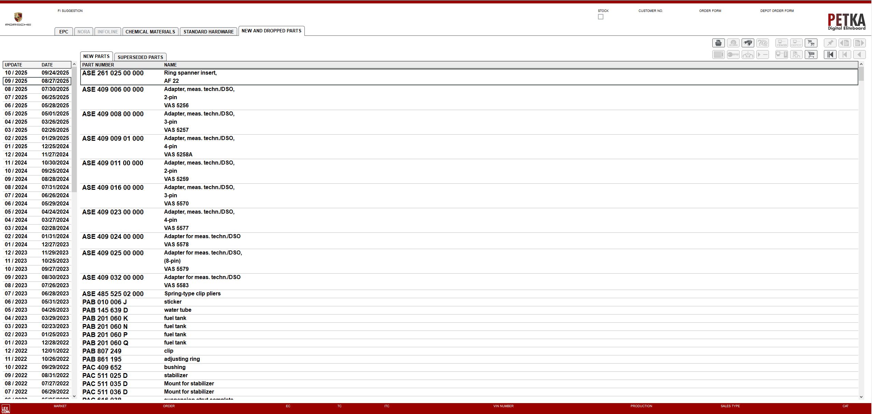This screenshot has height=414, width=872.
Task: Select part ASE 409 006 00 000
Action: pyautogui.click(x=469, y=97)
